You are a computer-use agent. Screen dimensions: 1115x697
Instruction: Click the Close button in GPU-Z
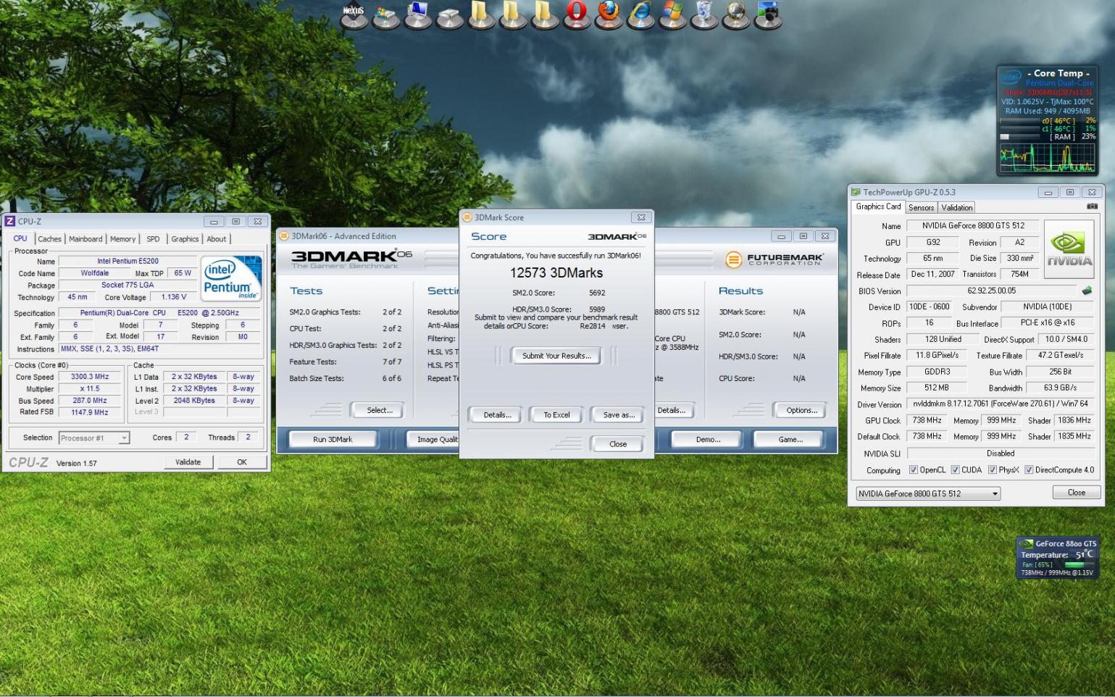click(x=1077, y=493)
